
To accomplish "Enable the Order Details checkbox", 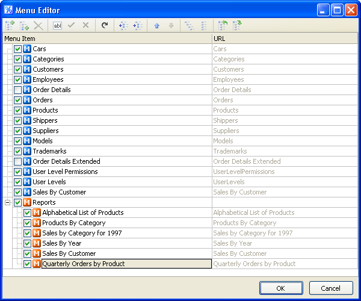I will 17,90.
